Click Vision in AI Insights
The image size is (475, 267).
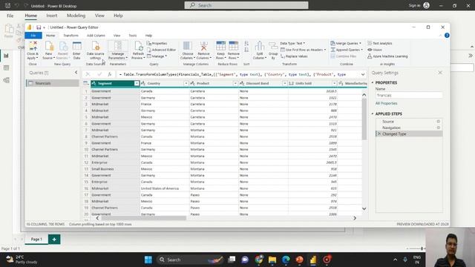[375, 50]
